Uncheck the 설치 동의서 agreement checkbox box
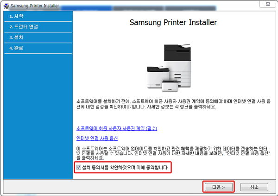Image resolution: width=278 pixels, height=196 pixels. 78,167
